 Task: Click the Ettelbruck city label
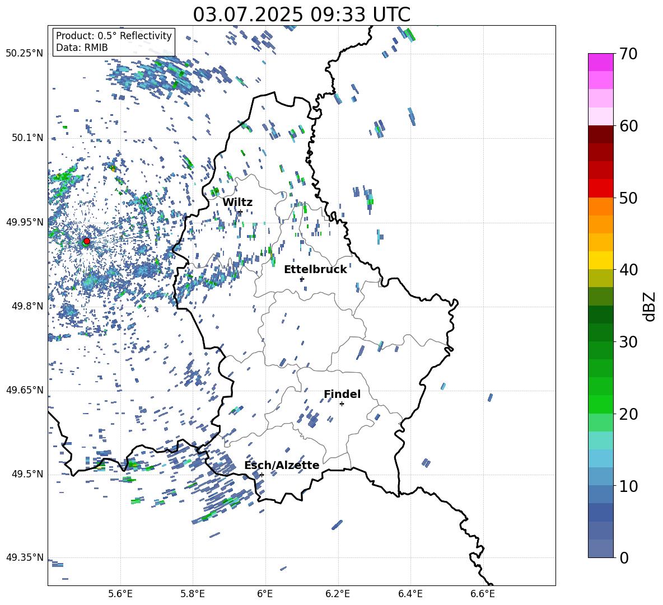[x=315, y=270]
